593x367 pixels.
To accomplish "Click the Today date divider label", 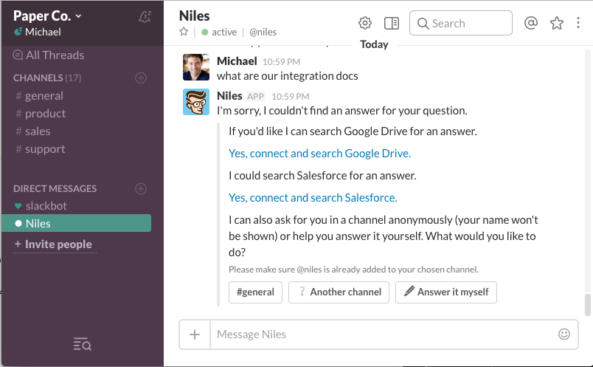I will tap(374, 44).
